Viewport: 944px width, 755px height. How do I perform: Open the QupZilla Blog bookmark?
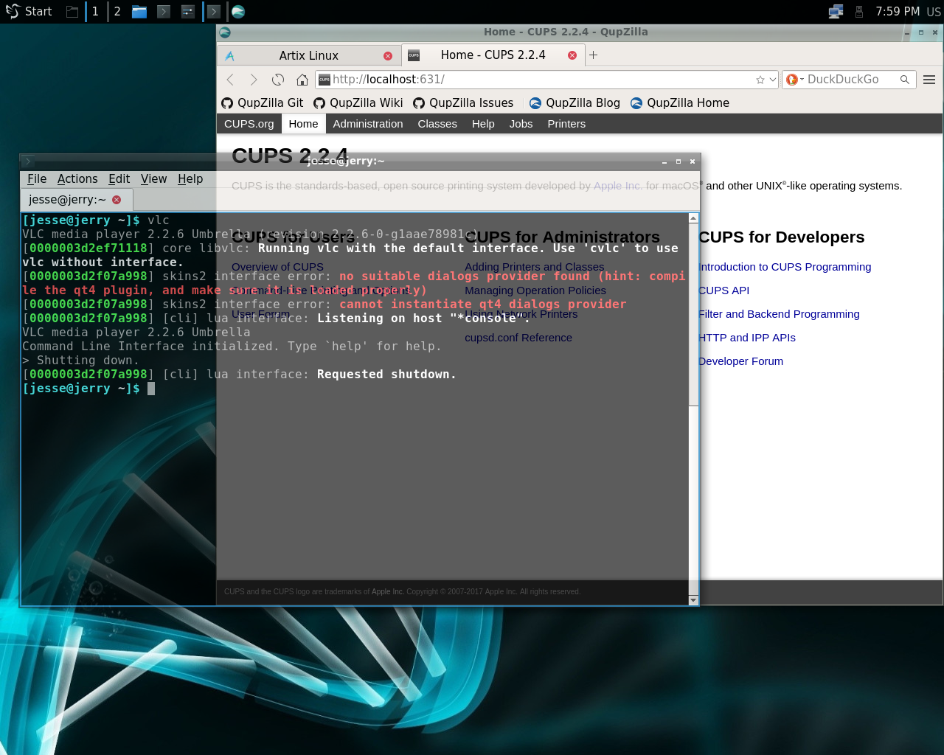tap(575, 103)
